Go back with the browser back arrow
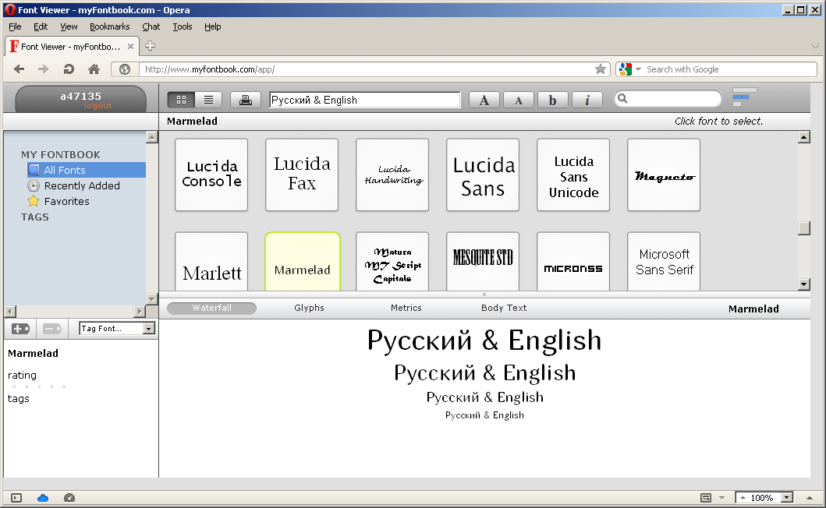Viewport: 826px width, 508px height. (x=19, y=69)
